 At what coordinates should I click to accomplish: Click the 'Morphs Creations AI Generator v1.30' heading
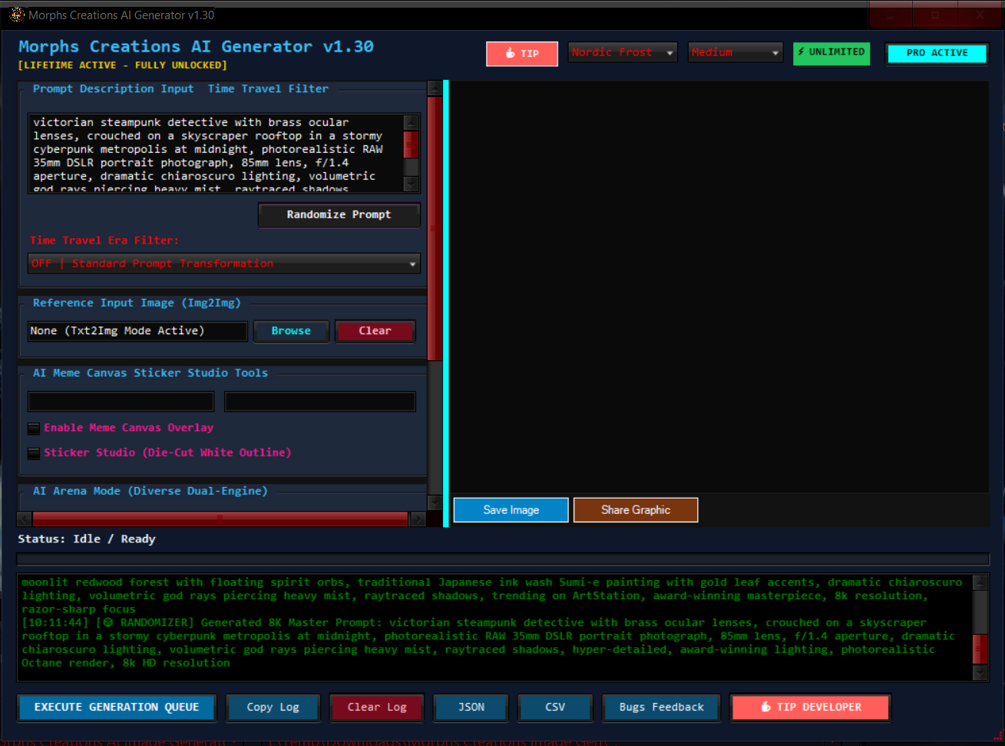tap(196, 47)
